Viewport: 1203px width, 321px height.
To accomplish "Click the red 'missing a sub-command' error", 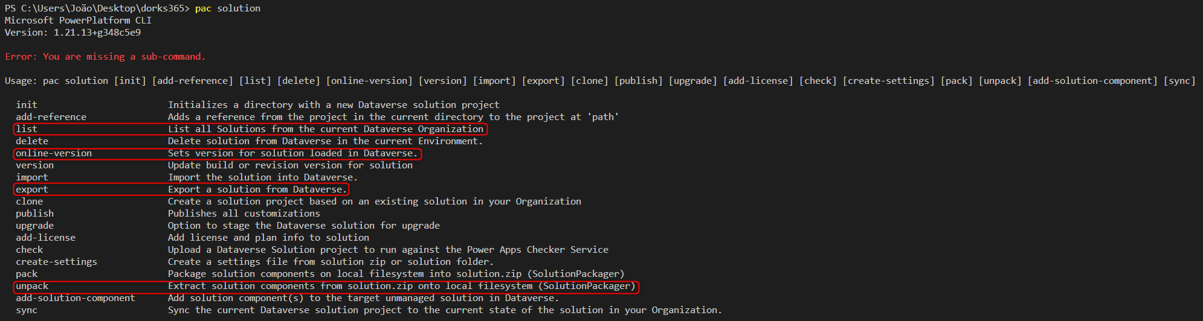I will pos(105,57).
